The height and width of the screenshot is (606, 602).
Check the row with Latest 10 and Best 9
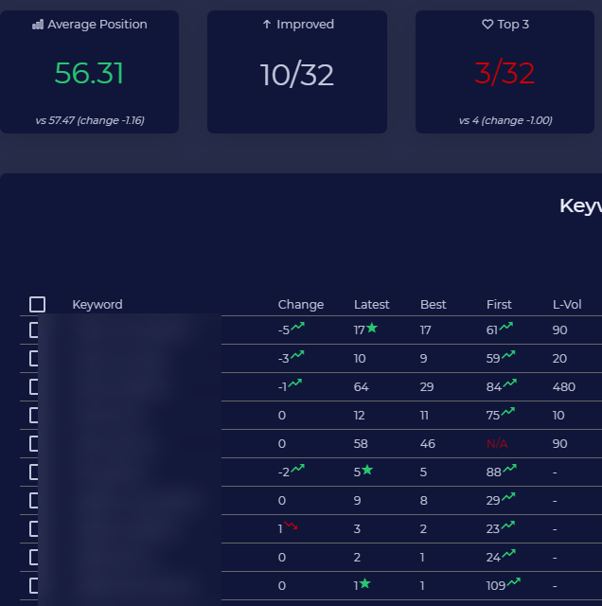[x=34, y=359]
